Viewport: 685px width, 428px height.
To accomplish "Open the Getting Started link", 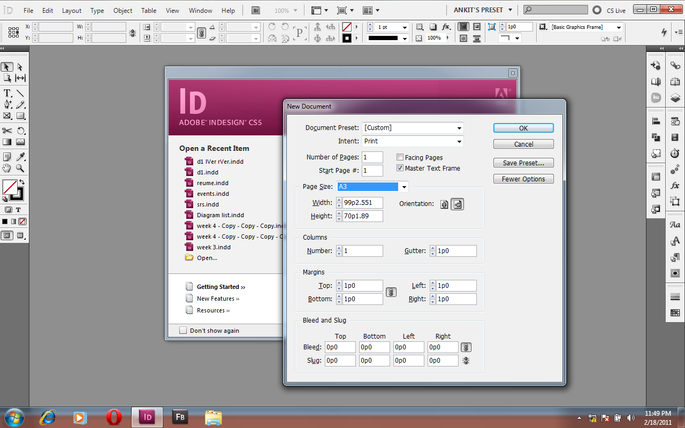I will click(221, 287).
